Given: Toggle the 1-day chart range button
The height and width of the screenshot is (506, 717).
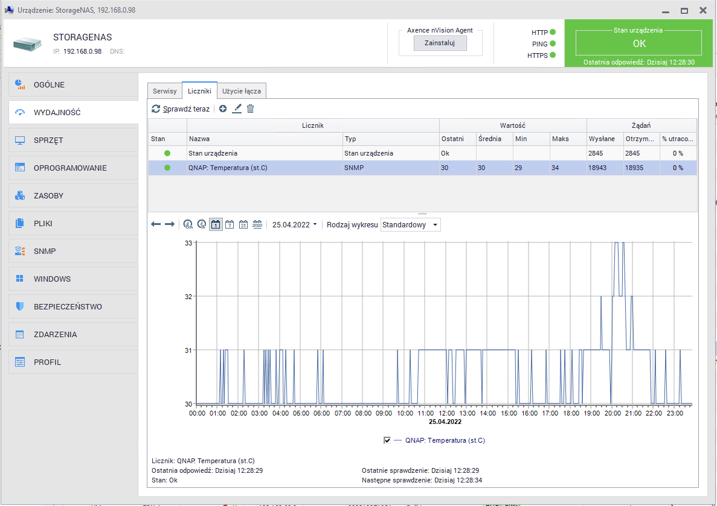Looking at the screenshot, I should (216, 224).
